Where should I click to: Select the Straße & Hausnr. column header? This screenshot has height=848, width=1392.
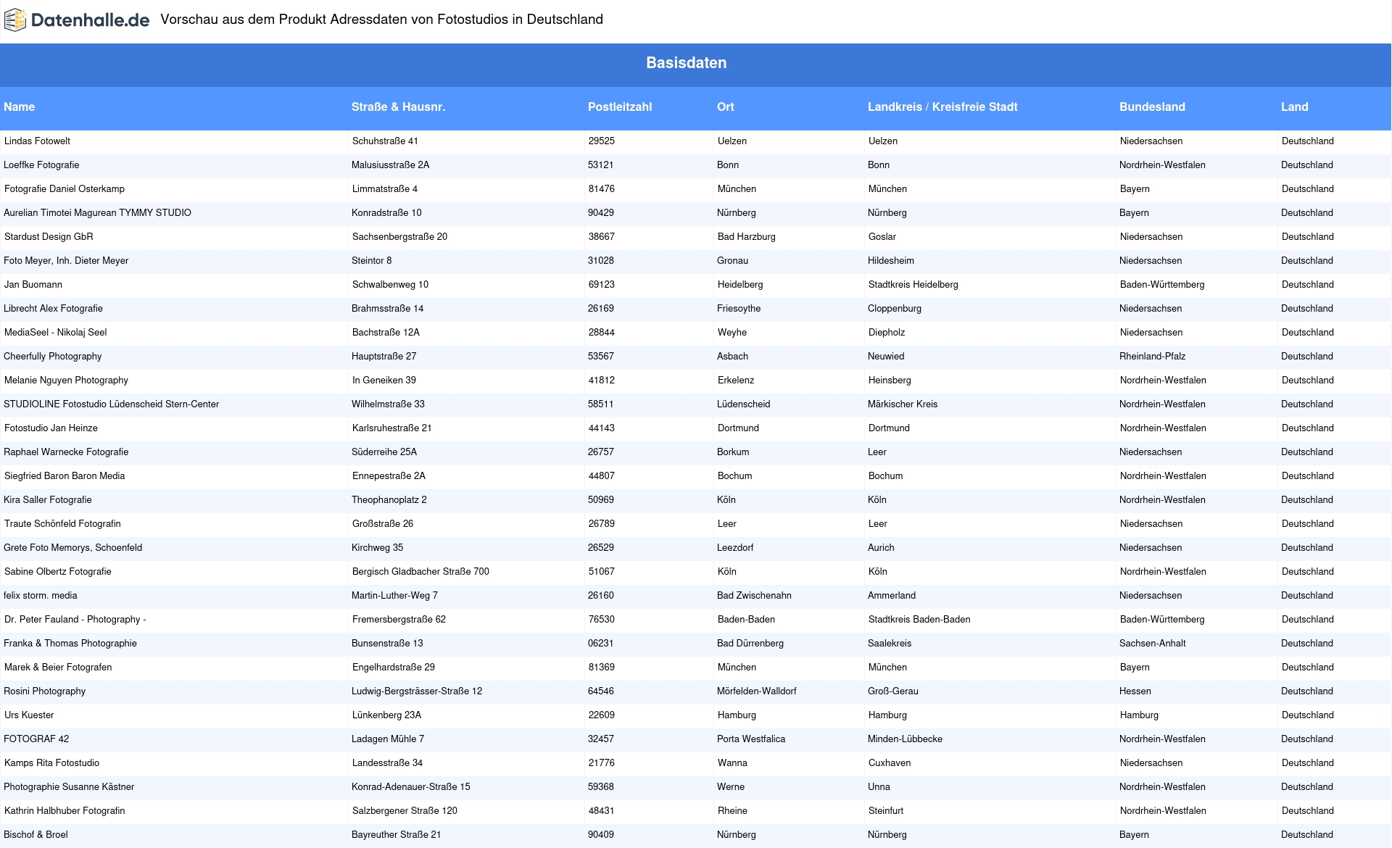click(x=398, y=107)
